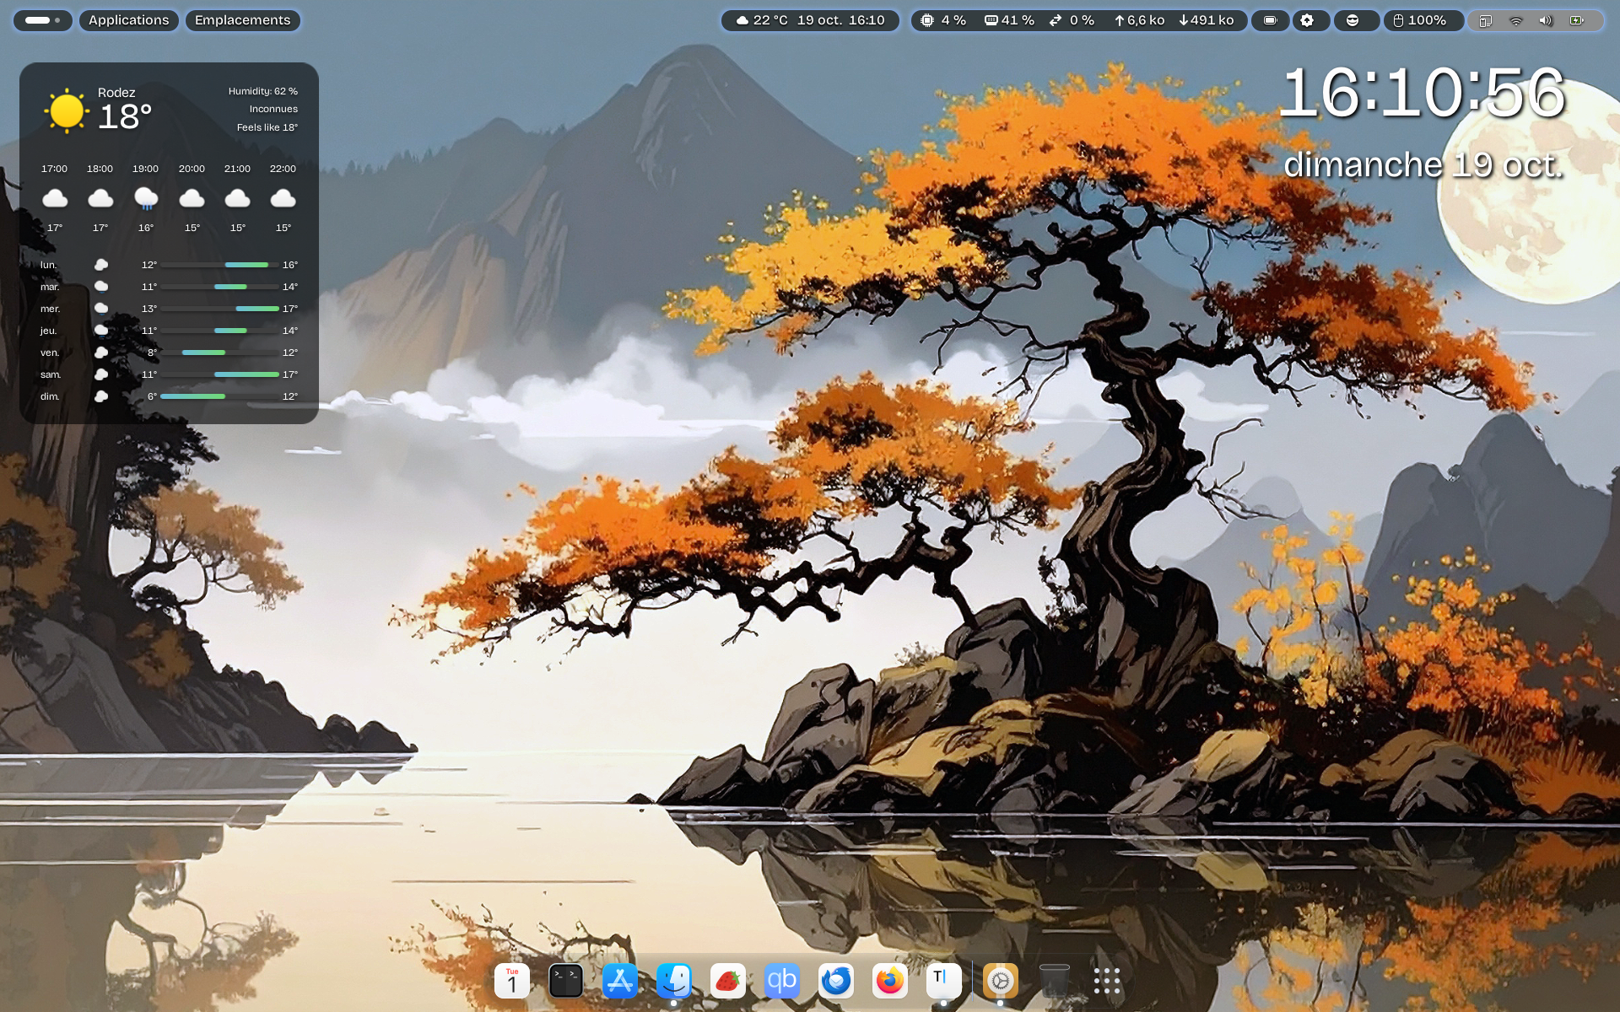Click the Wi-Fi icon in panel
This screenshot has height=1012, width=1620.
1515,20
